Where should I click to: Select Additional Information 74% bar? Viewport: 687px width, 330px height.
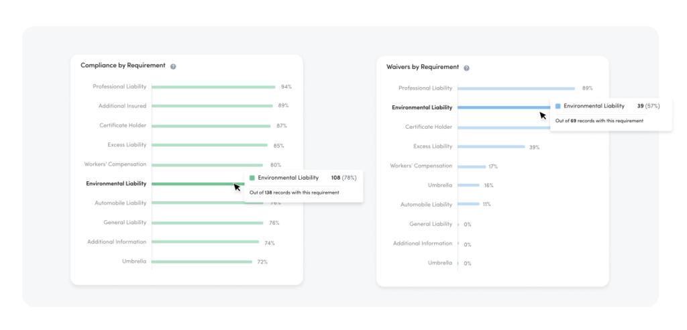[x=205, y=241]
